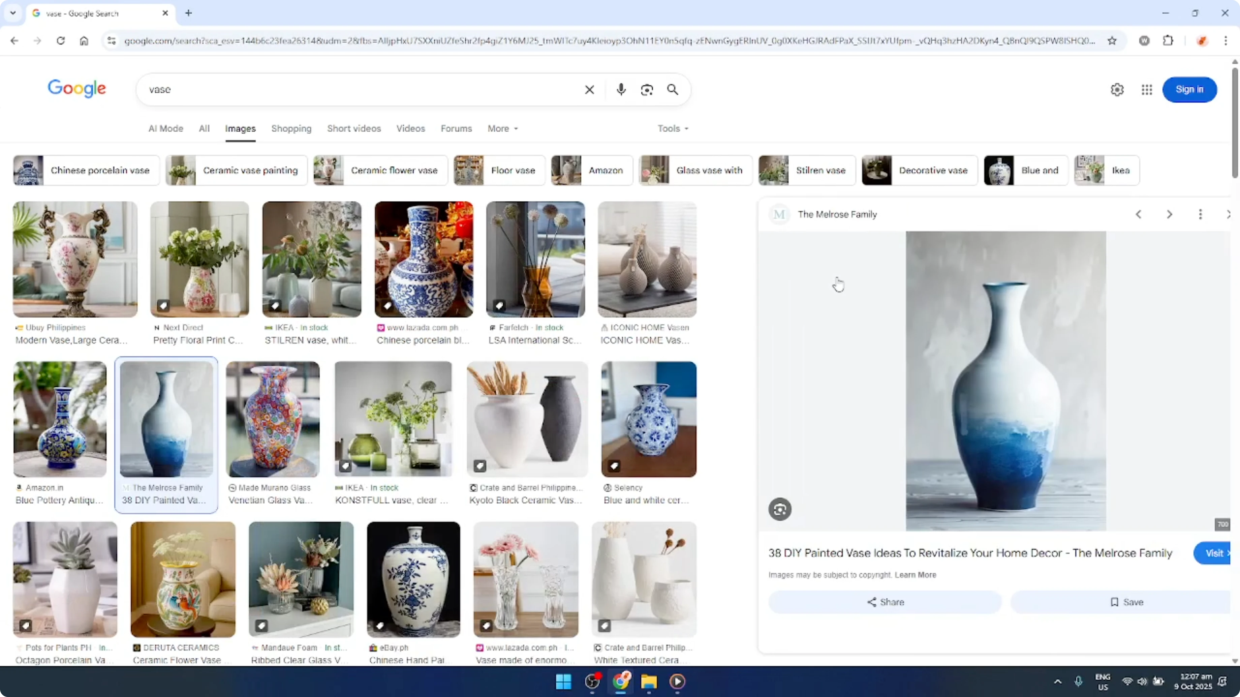Image resolution: width=1240 pixels, height=697 pixels.
Task: Click Visit on the Melrose Family result
Action: click(1213, 553)
